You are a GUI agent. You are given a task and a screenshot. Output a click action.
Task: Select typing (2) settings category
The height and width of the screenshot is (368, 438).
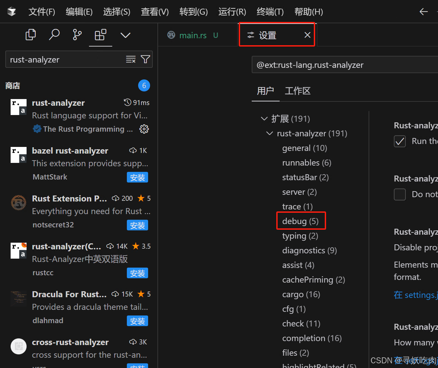pyautogui.click(x=300, y=236)
